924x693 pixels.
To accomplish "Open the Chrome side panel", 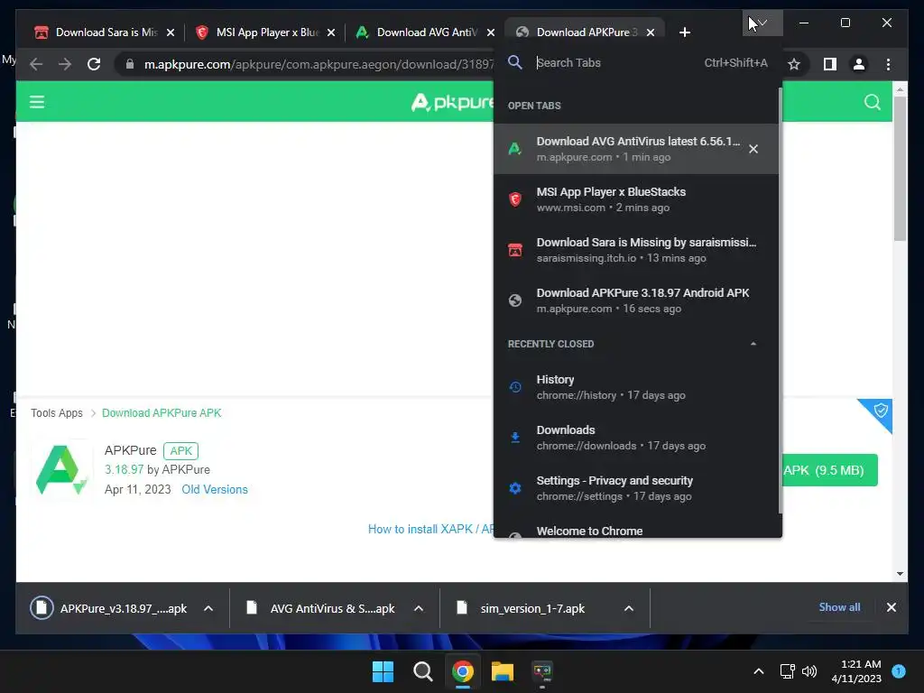I will tap(830, 64).
